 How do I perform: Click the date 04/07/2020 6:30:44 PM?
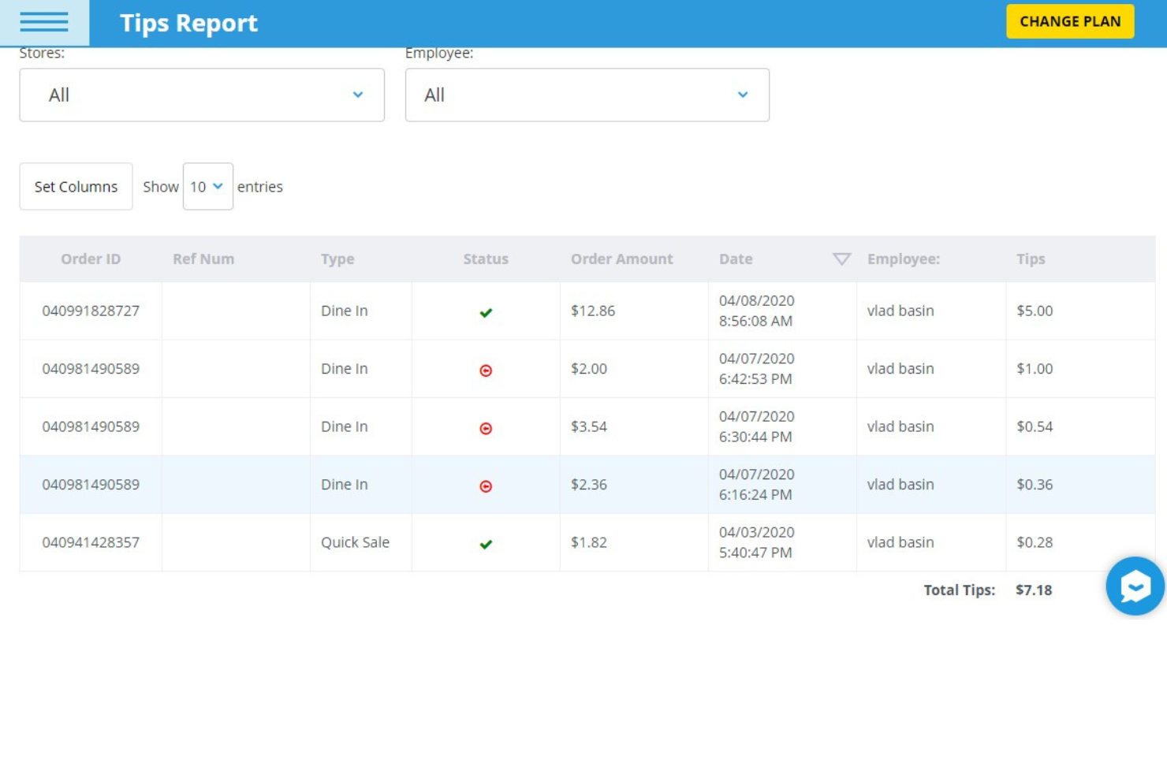tap(757, 426)
